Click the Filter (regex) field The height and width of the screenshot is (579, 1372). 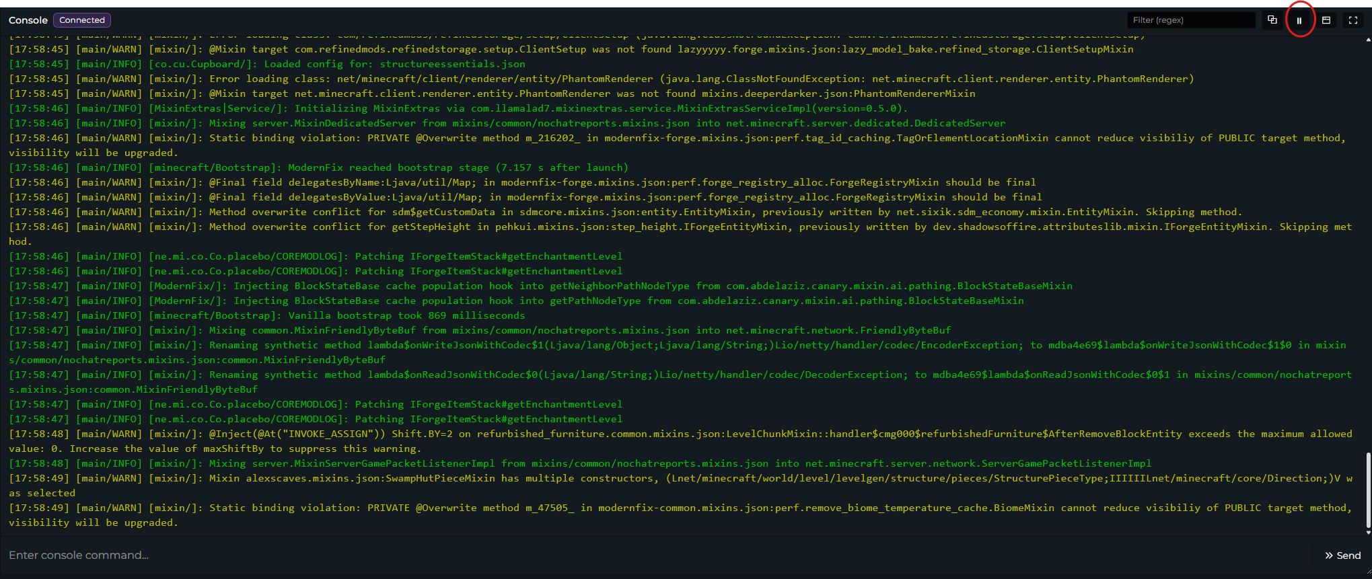pyautogui.click(x=1191, y=20)
